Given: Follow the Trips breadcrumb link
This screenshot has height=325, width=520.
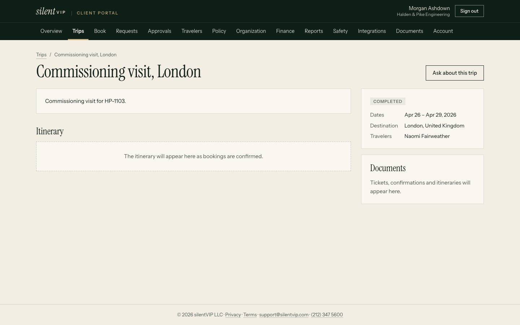Looking at the screenshot, I should (x=41, y=55).
